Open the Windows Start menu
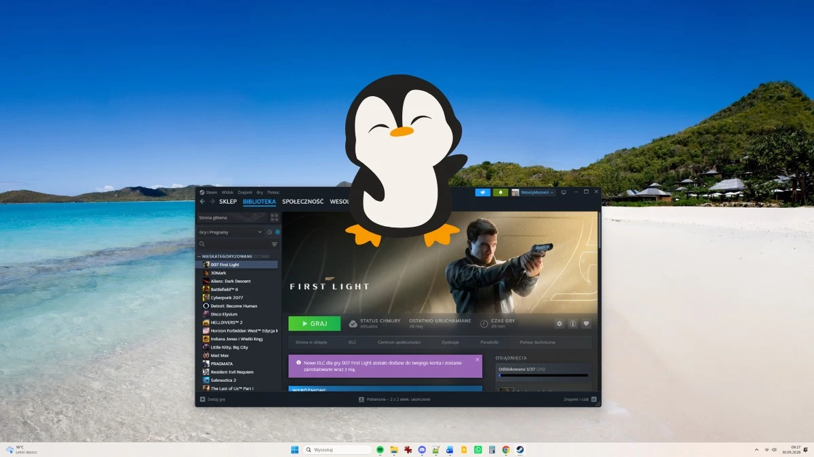This screenshot has height=457, width=814. 294,450
